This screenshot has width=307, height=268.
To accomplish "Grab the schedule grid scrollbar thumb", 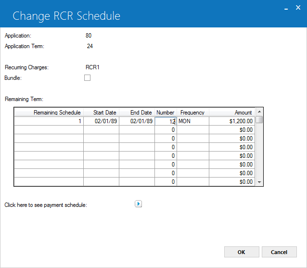I will [259, 120].
